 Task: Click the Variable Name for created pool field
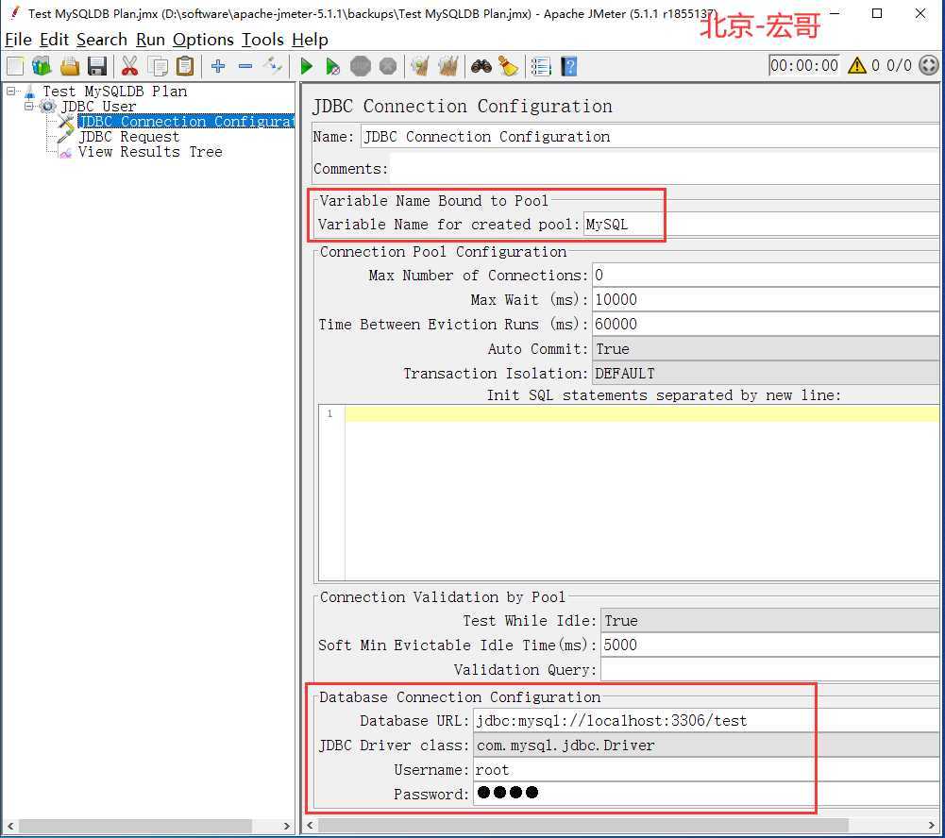click(761, 224)
